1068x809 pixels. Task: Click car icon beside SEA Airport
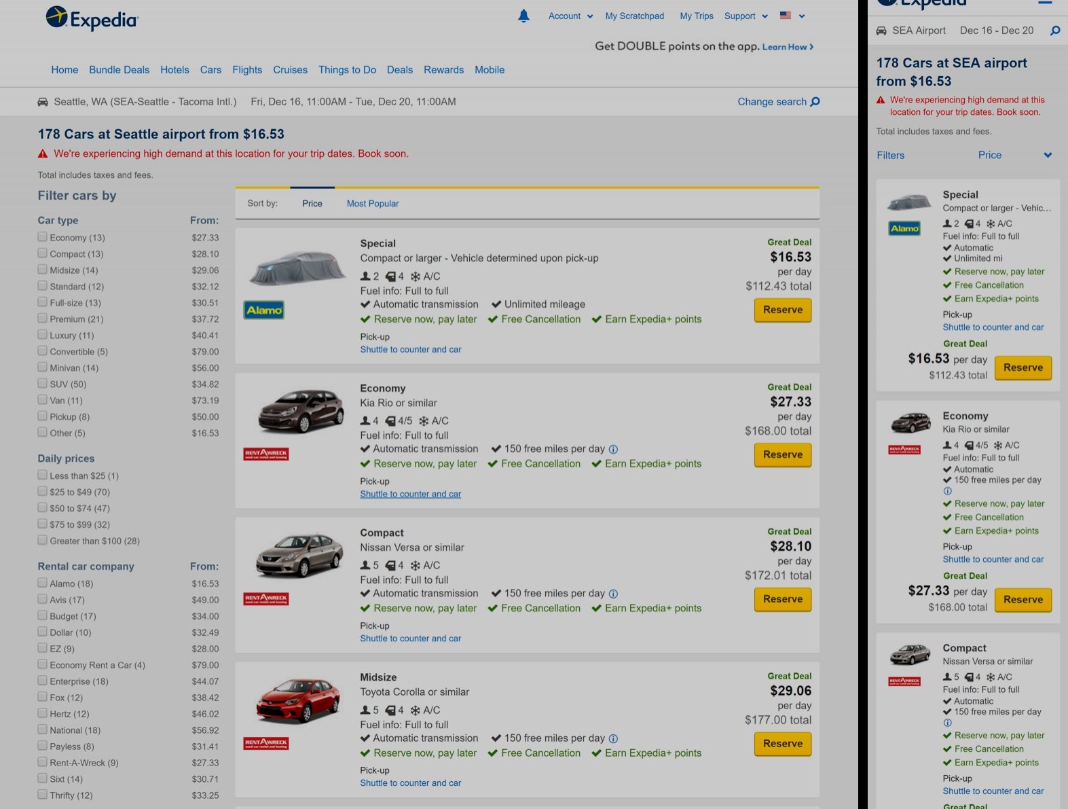tap(881, 31)
